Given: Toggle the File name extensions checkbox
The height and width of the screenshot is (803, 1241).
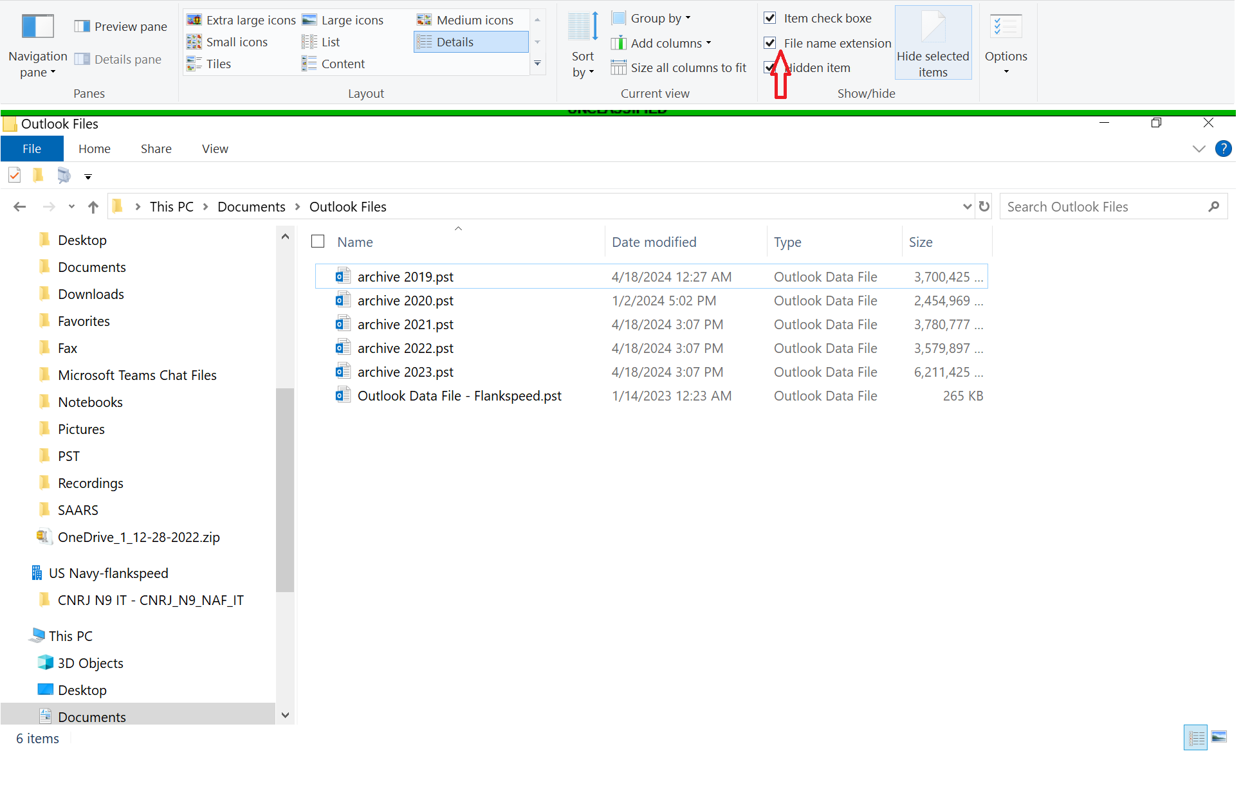Looking at the screenshot, I should tap(769, 43).
